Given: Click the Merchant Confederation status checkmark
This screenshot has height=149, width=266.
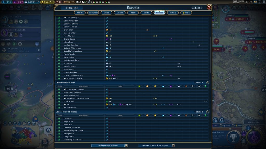Looking at the screenshot, I should [59, 99].
